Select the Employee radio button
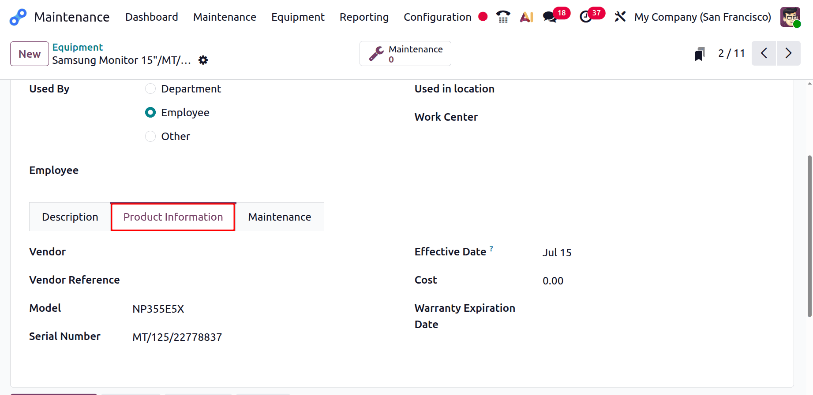 tap(150, 112)
